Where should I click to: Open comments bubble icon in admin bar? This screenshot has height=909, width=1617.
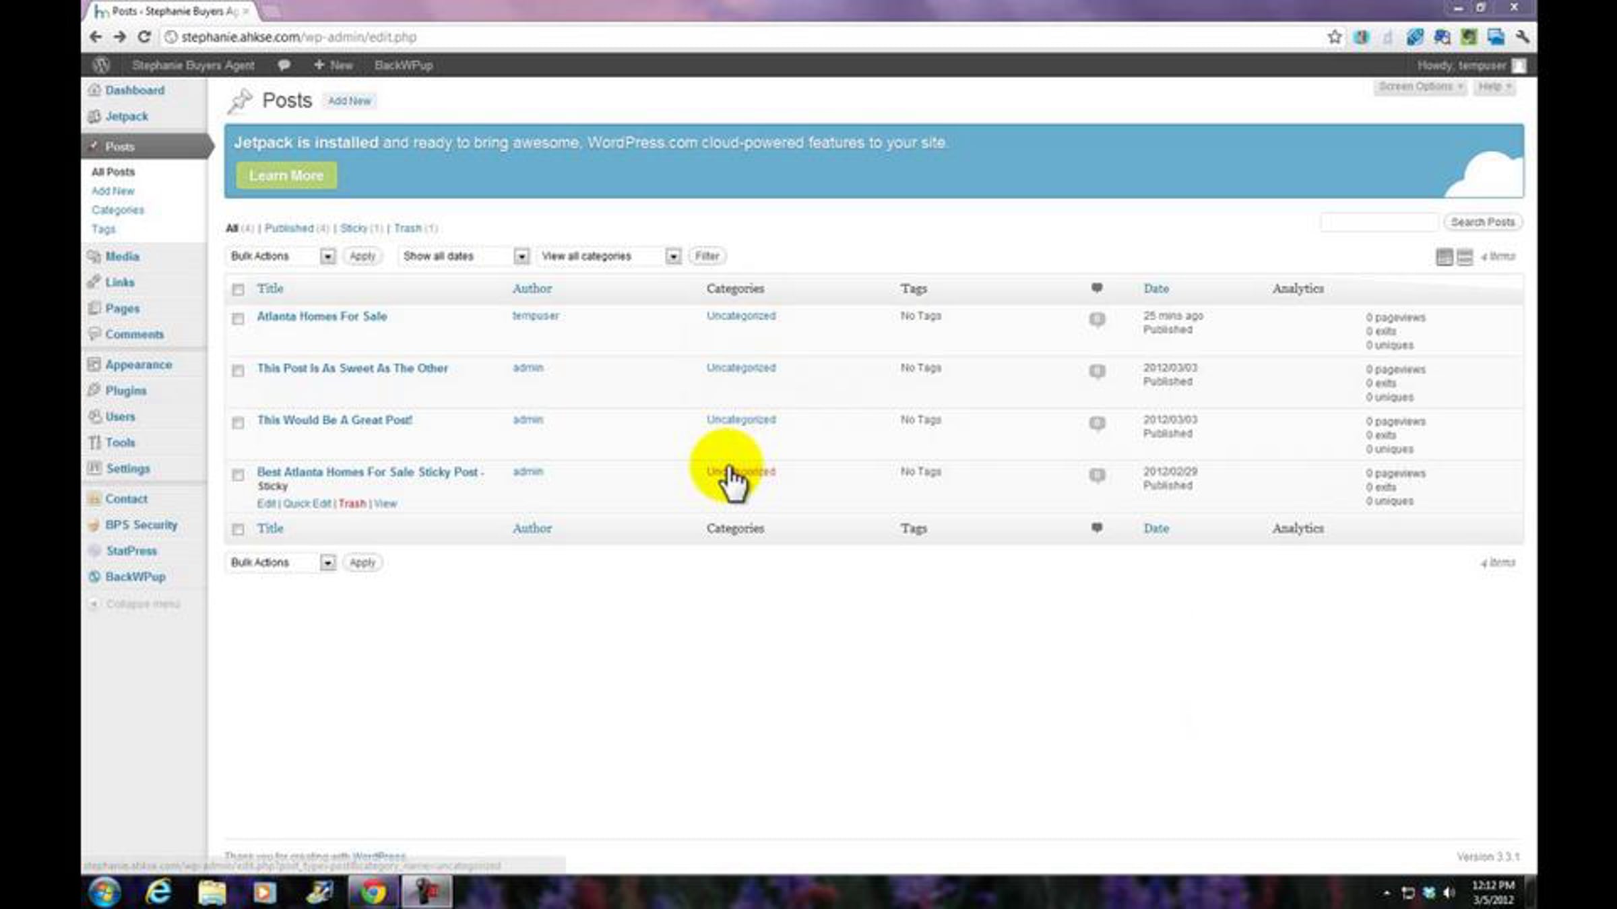click(284, 65)
